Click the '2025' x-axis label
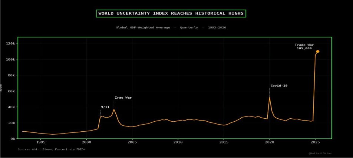The width and height of the screenshot is (353, 158). pyautogui.click(x=316, y=142)
